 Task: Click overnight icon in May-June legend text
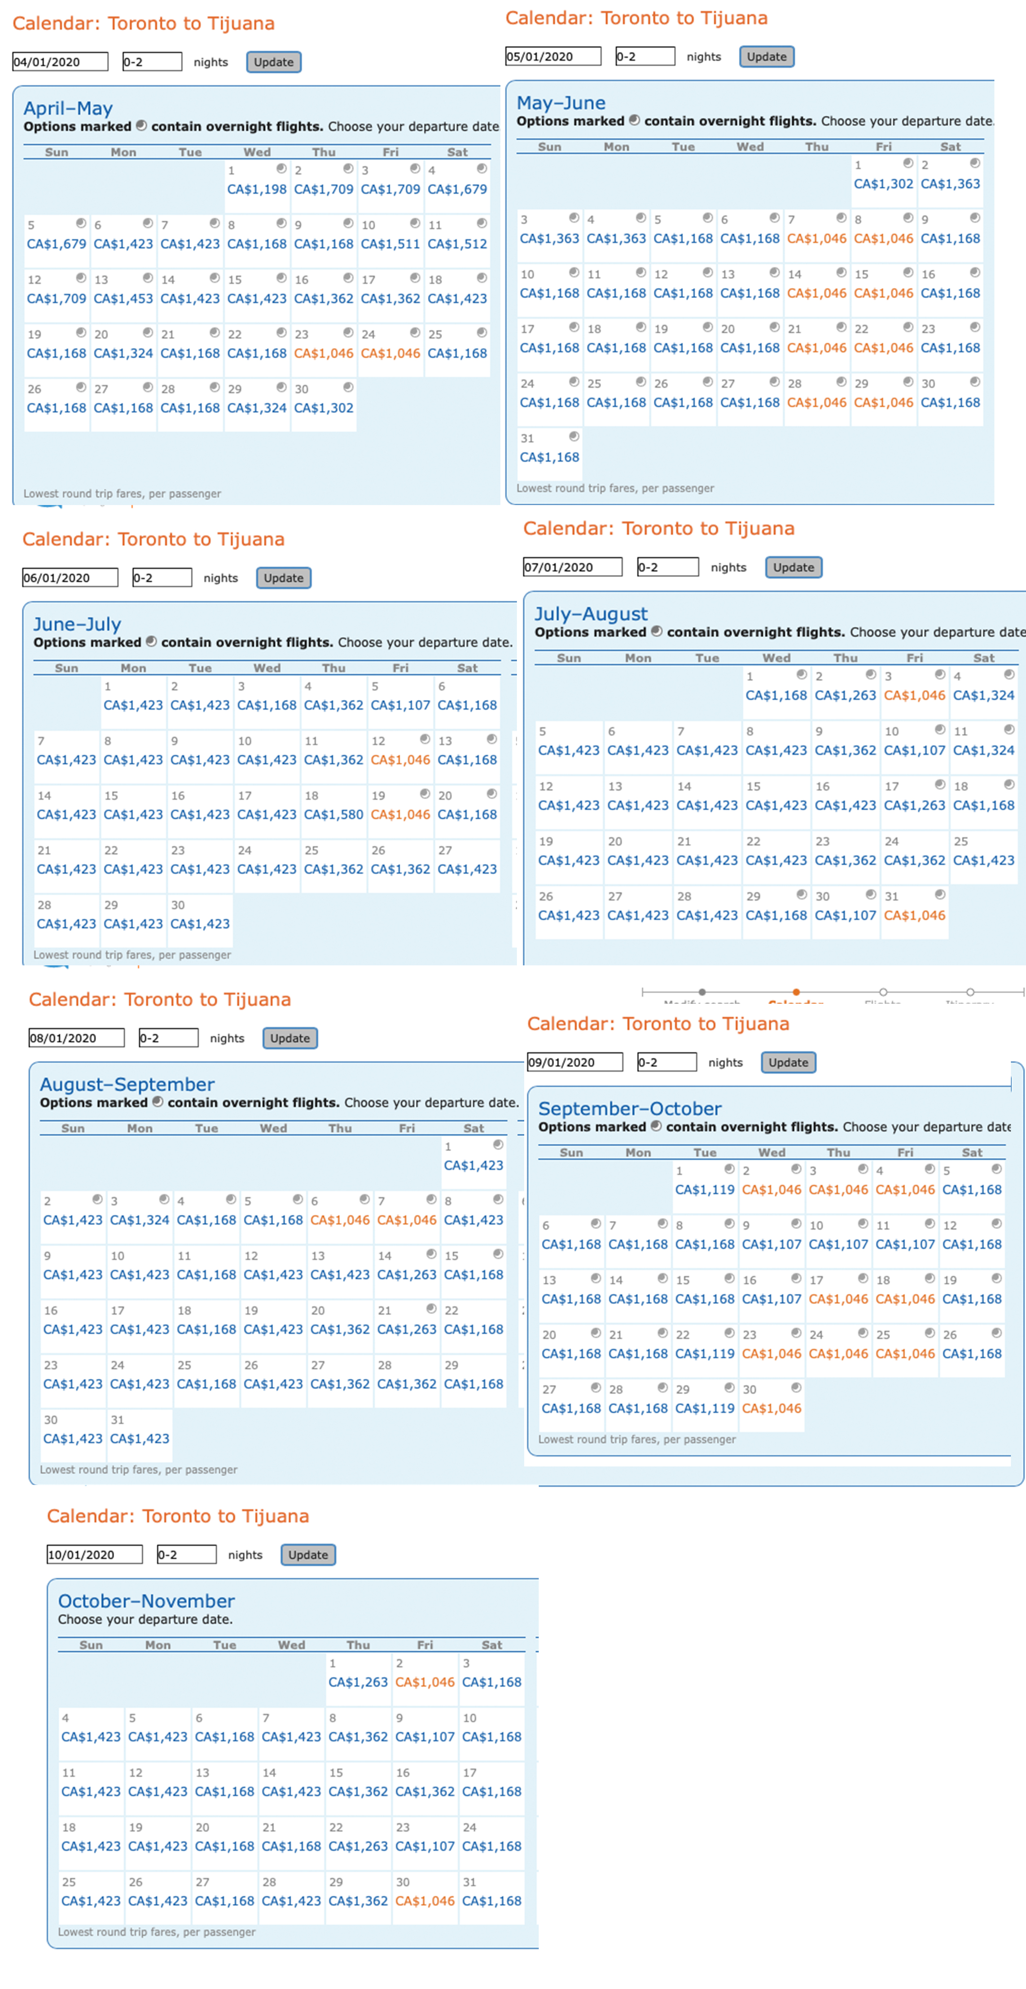click(633, 121)
